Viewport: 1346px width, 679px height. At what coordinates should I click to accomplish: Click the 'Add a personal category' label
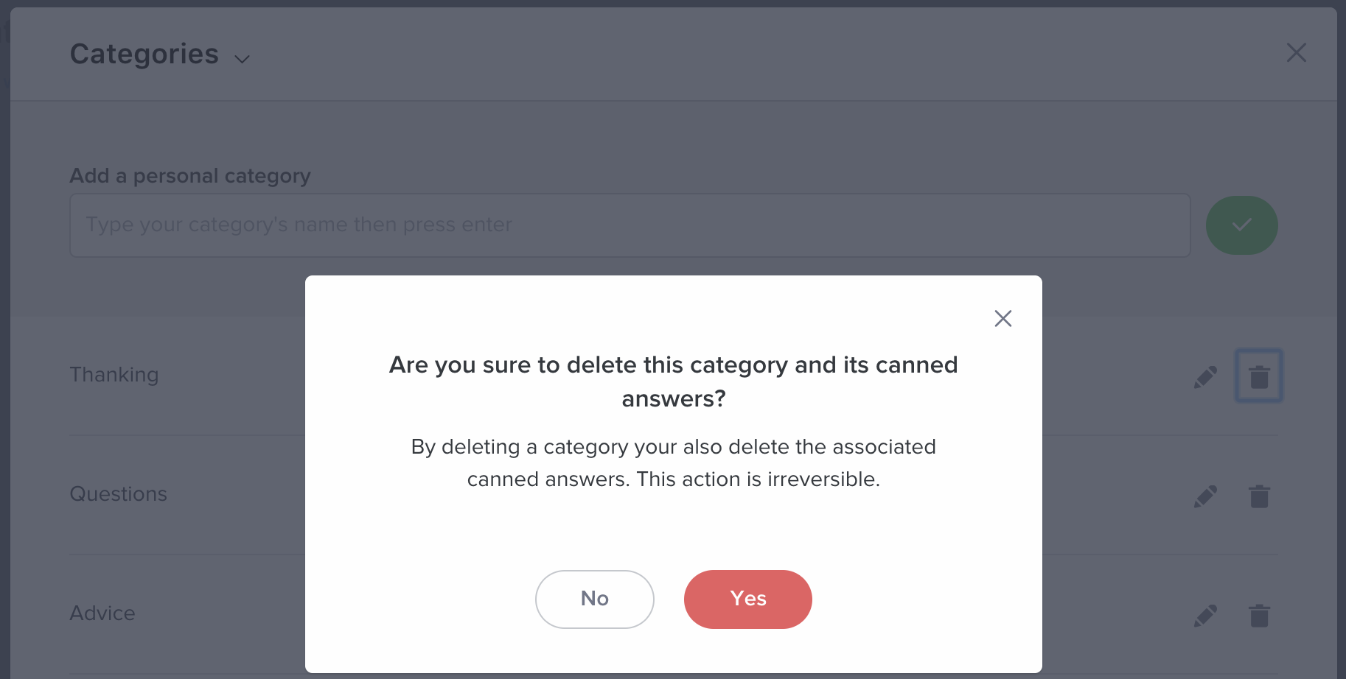[190, 176]
